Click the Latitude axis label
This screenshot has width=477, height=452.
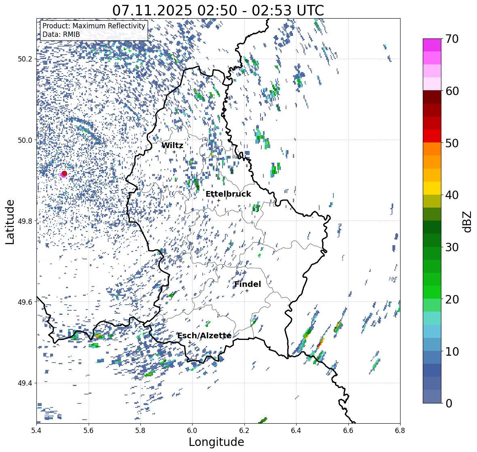click(10, 222)
